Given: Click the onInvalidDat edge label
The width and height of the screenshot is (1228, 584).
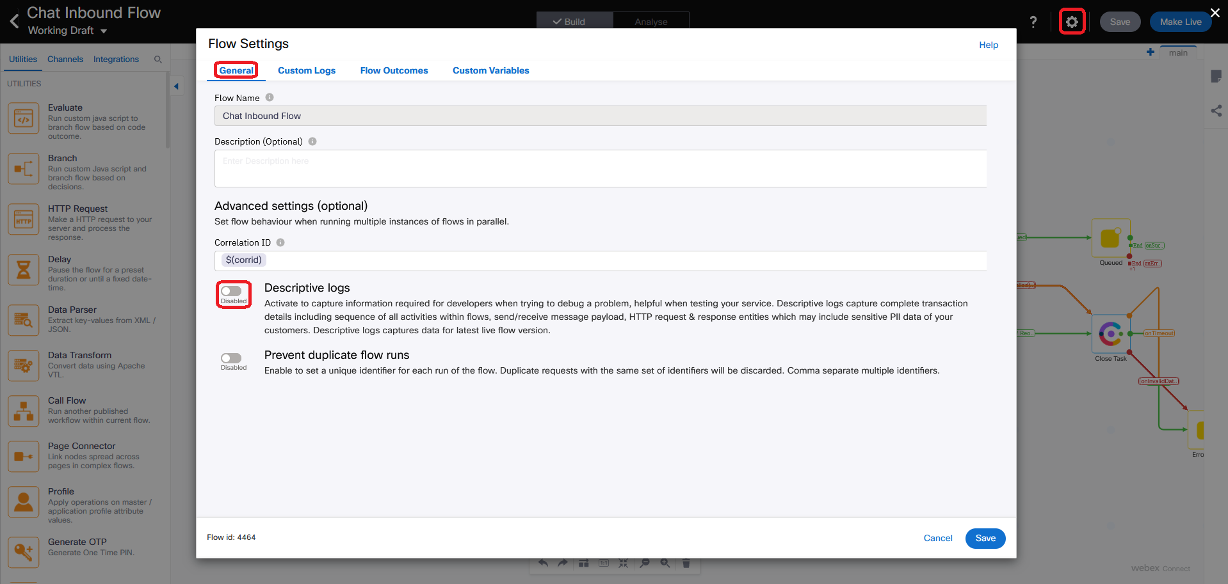Looking at the screenshot, I should tap(1159, 381).
